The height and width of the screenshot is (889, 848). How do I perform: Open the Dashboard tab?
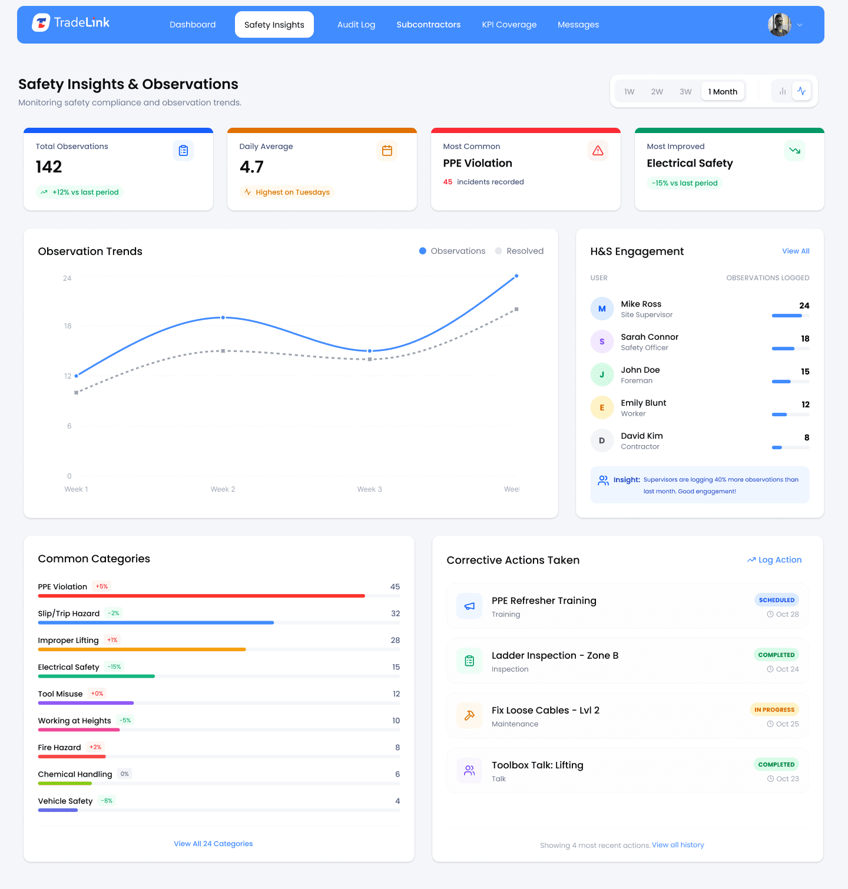(193, 25)
